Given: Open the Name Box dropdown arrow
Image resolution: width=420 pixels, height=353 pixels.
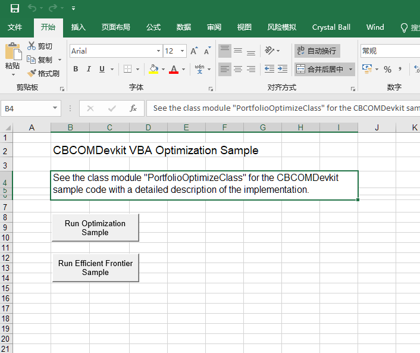Looking at the screenshot, I should point(55,108).
